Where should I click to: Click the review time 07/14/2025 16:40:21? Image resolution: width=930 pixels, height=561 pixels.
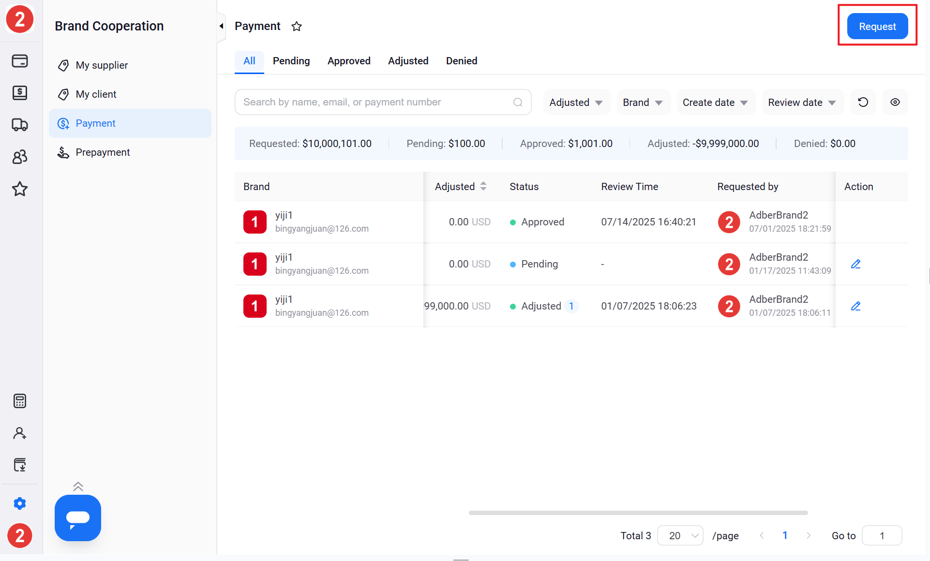click(648, 222)
